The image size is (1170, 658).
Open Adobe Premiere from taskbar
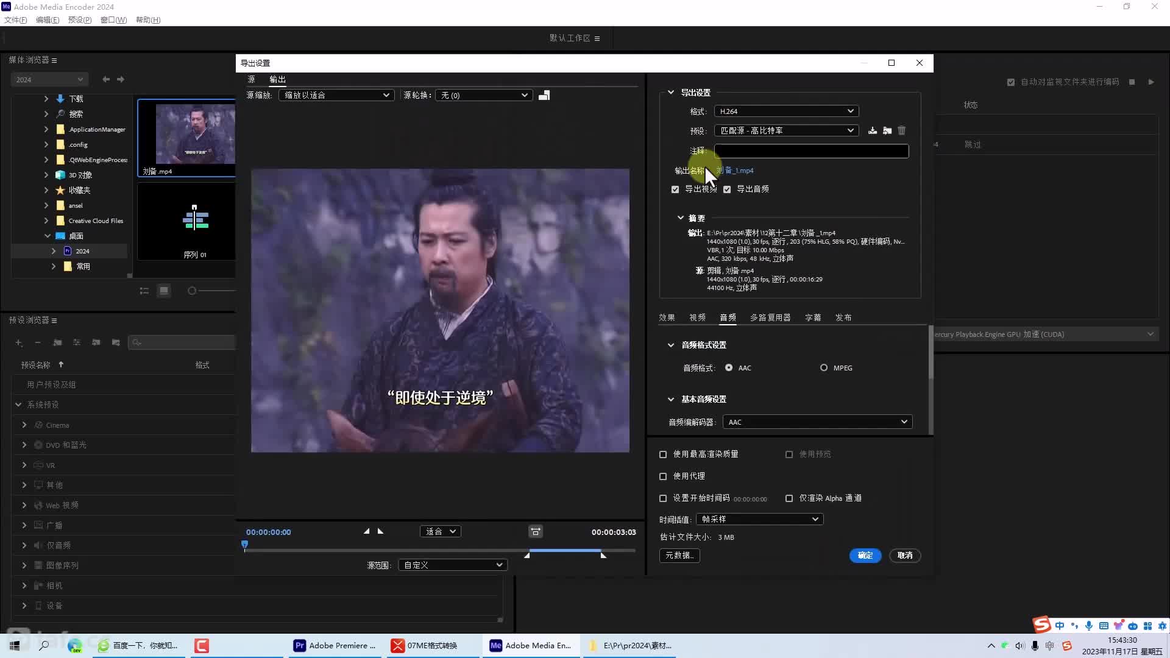[335, 645]
